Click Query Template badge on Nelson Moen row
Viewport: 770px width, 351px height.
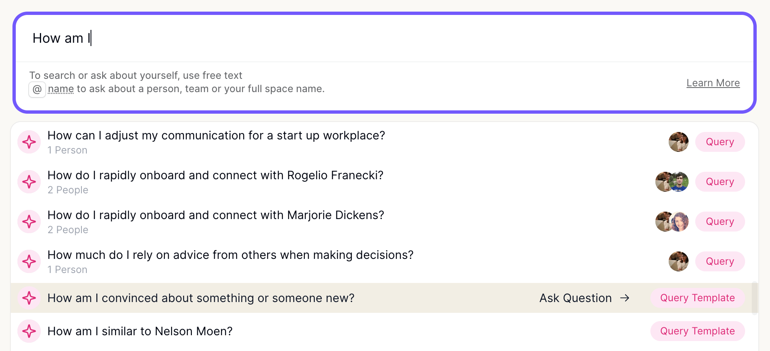[x=697, y=331]
